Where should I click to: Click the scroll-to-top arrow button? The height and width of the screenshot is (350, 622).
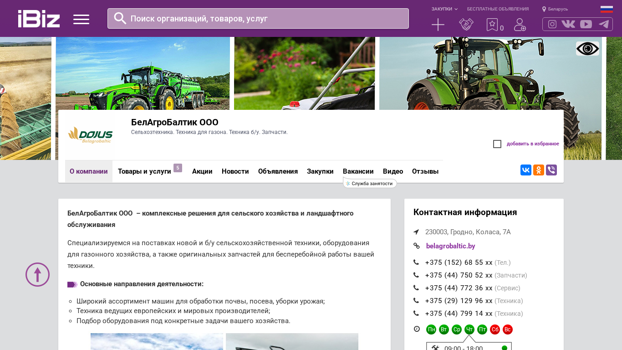coord(37,274)
